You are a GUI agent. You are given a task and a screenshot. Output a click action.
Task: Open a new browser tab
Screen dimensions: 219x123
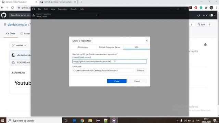coord(81,2)
